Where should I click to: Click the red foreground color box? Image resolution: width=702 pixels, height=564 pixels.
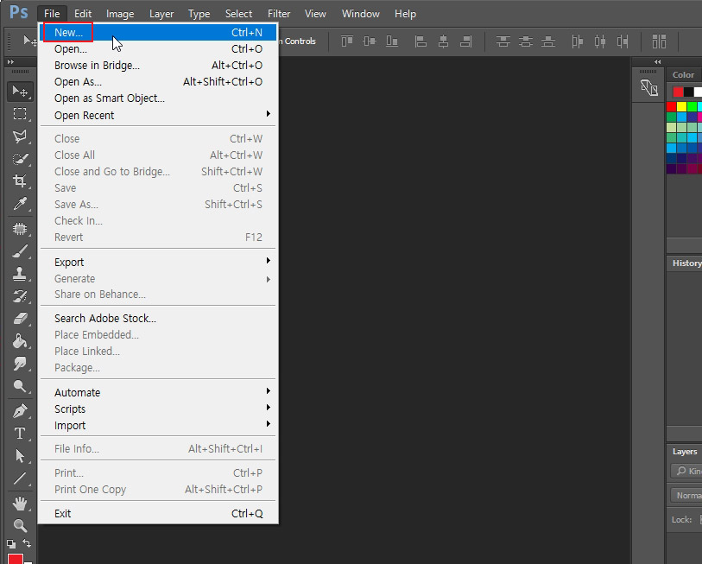16,559
